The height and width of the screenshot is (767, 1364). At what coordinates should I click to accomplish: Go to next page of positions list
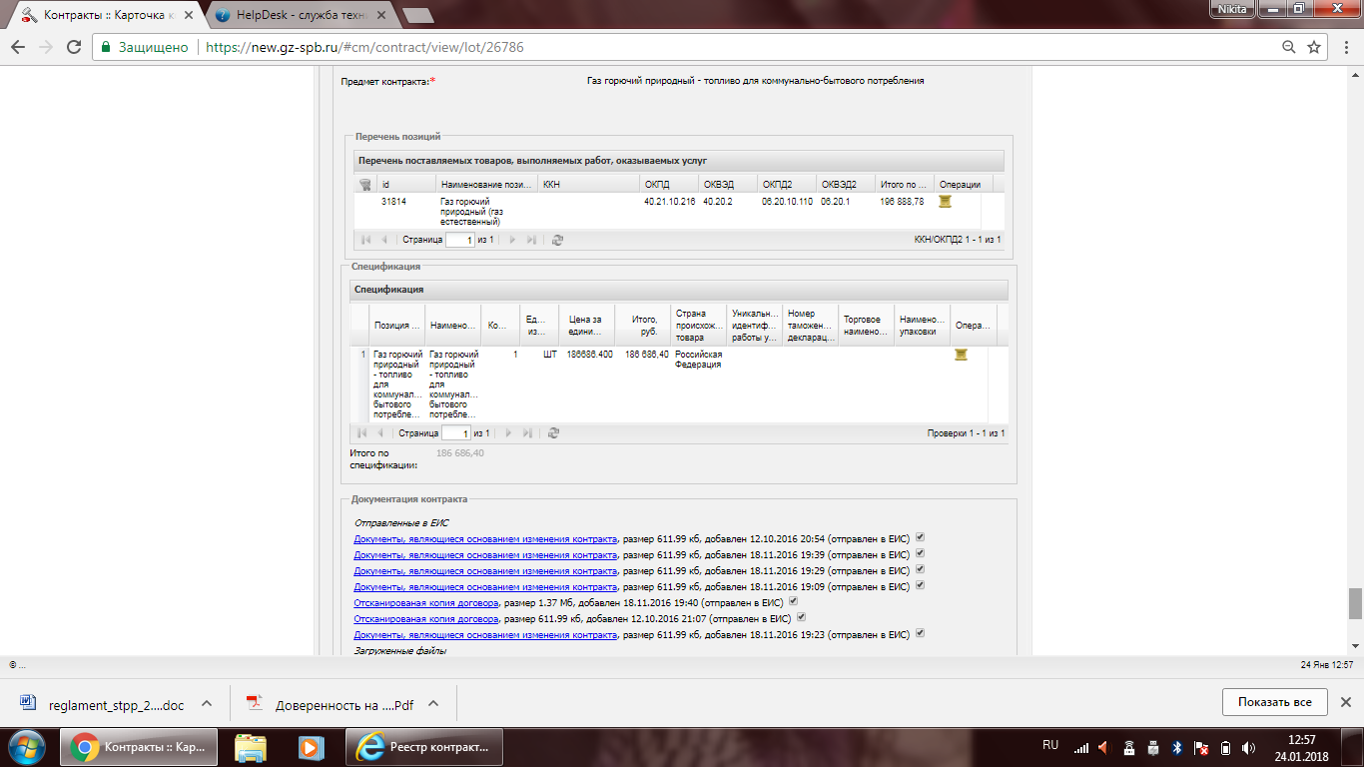point(512,240)
